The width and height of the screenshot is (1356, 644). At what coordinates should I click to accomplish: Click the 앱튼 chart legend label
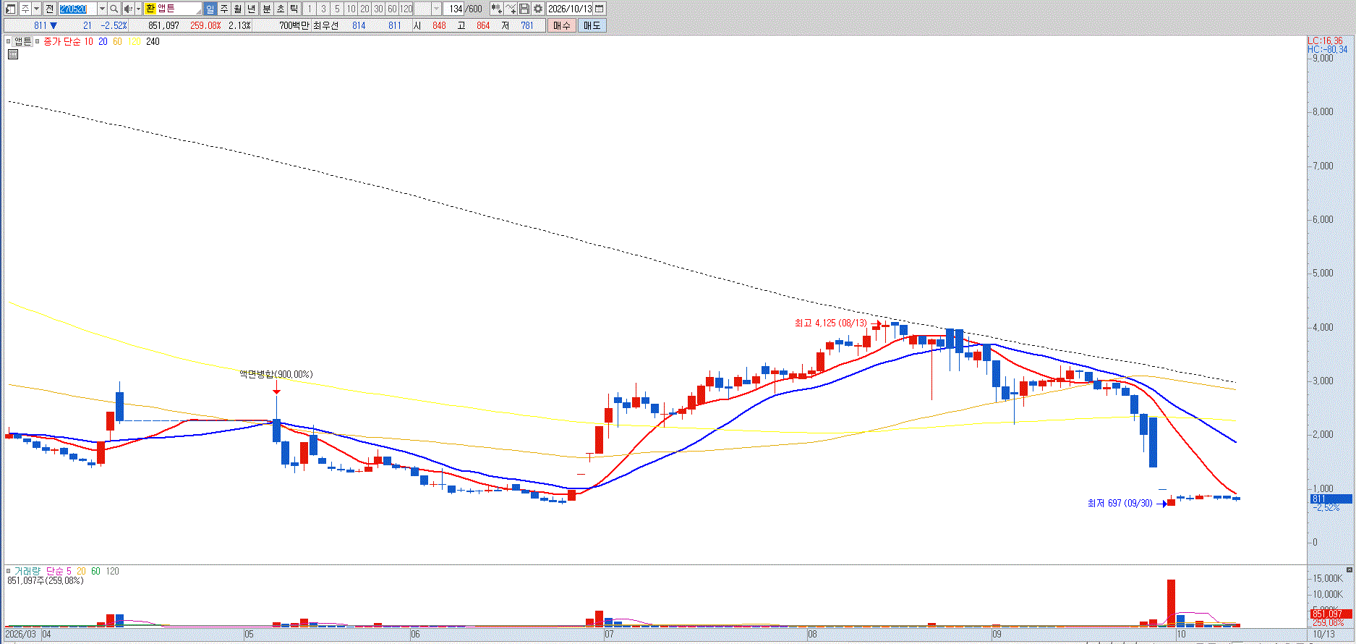tap(22, 41)
